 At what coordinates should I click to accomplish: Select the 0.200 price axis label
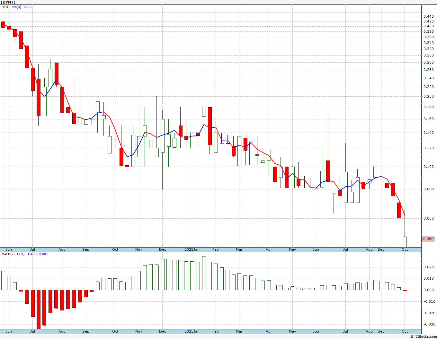pyautogui.click(x=428, y=96)
